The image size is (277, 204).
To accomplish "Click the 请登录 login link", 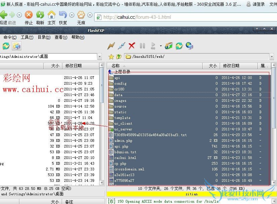I will [x=259, y=4].
